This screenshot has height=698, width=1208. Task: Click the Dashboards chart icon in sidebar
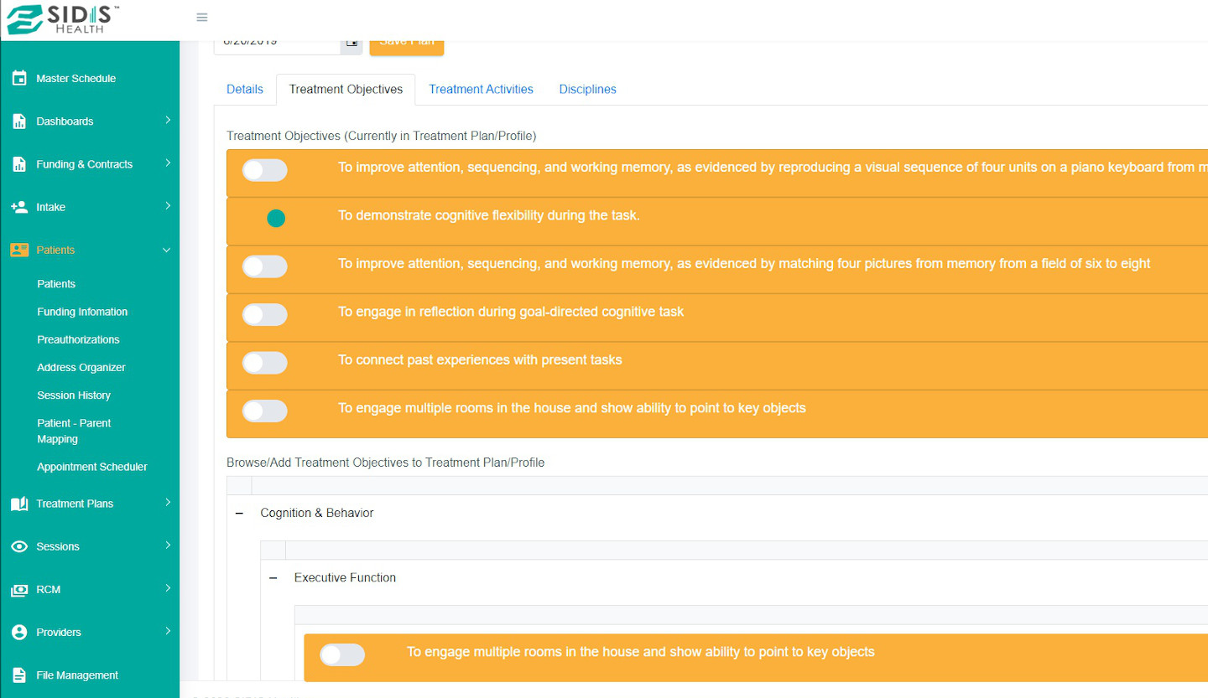(x=19, y=122)
